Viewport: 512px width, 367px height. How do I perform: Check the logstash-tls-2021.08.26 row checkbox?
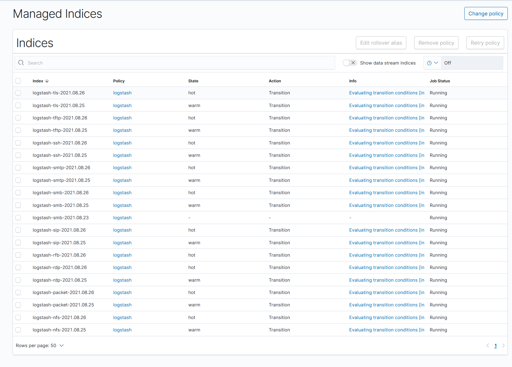[x=18, y=93]
